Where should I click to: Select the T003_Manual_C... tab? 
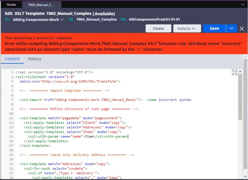[41, 5]
